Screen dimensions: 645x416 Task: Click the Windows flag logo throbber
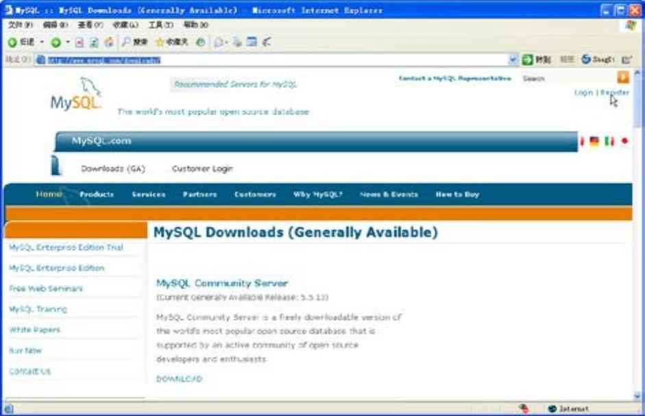coord(630,25)
